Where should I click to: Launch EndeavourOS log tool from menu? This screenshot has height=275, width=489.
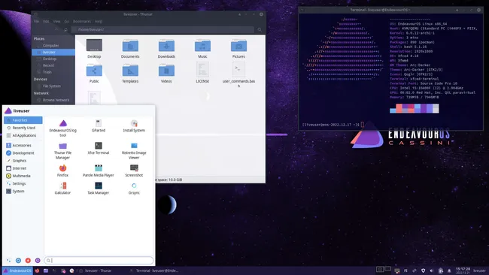[x=62, y=128]
